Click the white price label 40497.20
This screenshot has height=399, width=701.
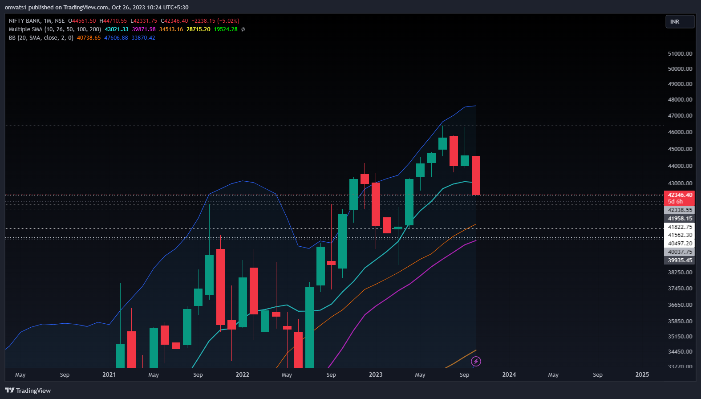coord(680,244)
